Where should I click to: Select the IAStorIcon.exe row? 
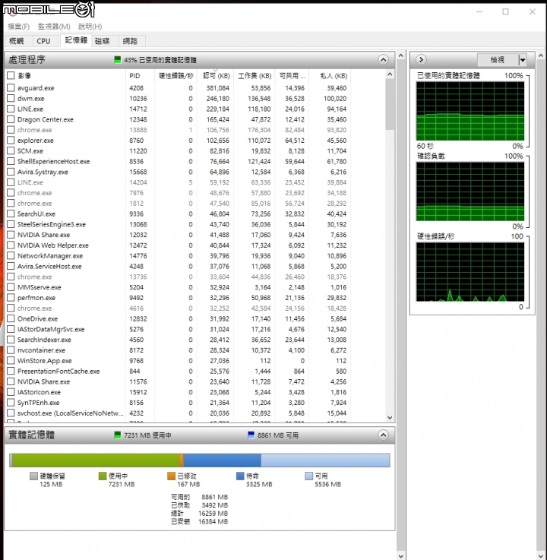[177, 392]
